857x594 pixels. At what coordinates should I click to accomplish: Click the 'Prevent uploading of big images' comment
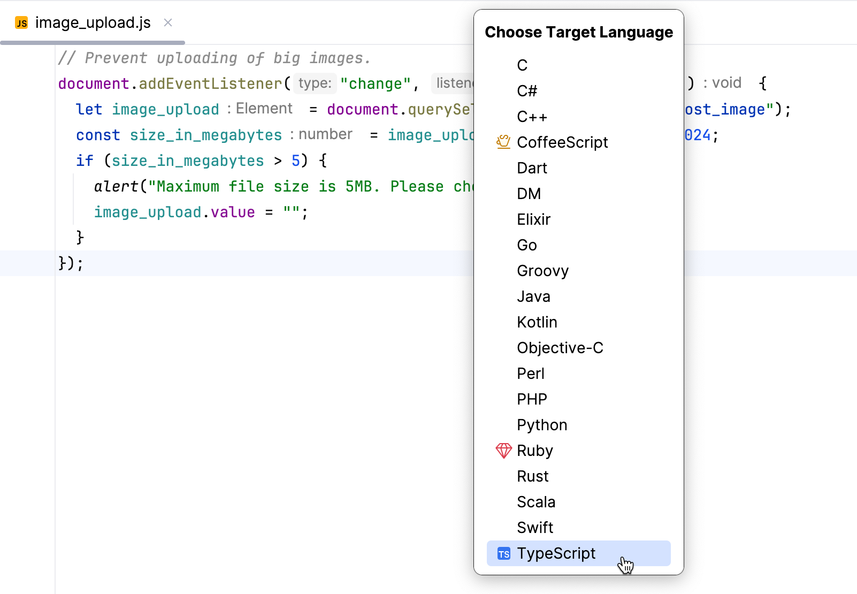pos(214,58)
